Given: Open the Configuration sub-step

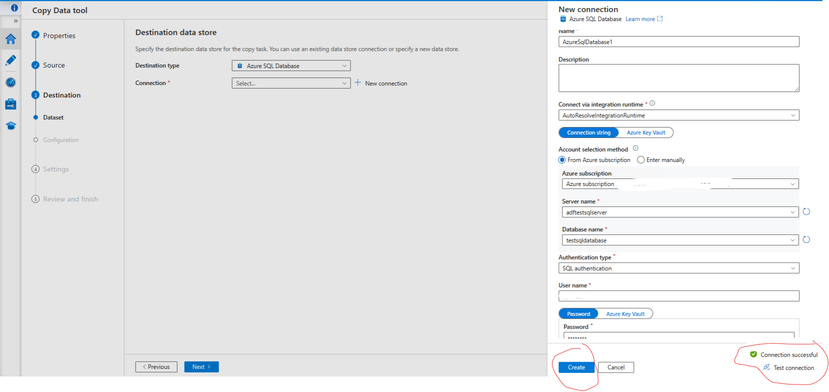Looking at the screenshot, I should (x=60, y=140).
